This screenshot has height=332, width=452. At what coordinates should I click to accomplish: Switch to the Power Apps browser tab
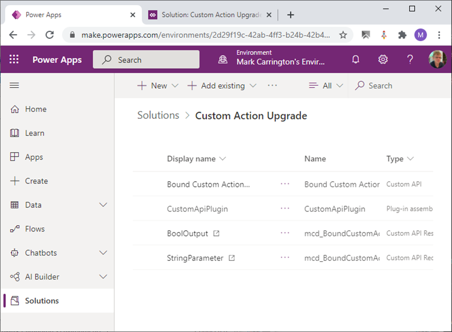point(71,15)
